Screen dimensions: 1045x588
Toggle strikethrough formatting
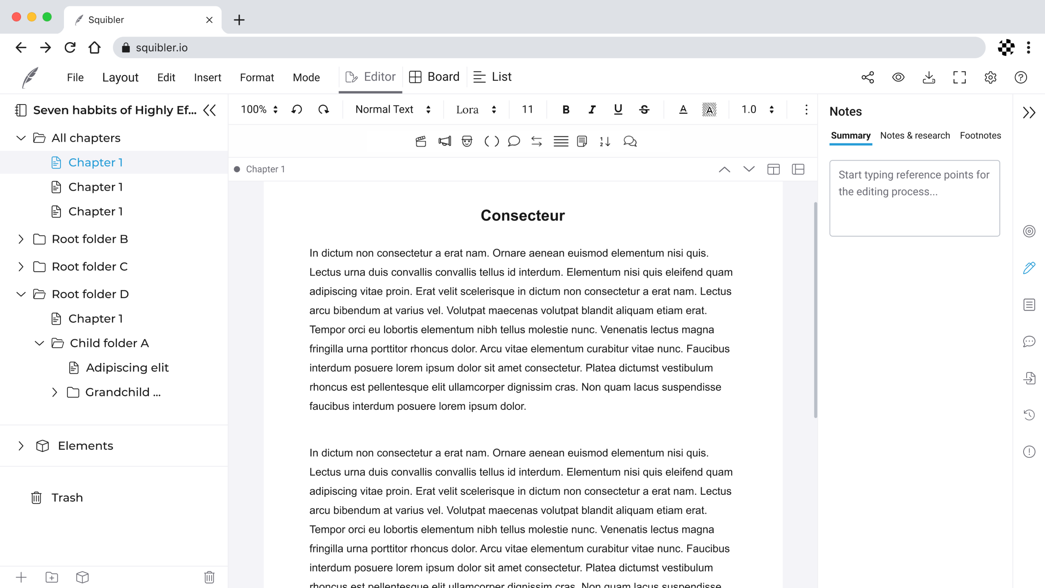pyautogui.click(x=644, y=110)
